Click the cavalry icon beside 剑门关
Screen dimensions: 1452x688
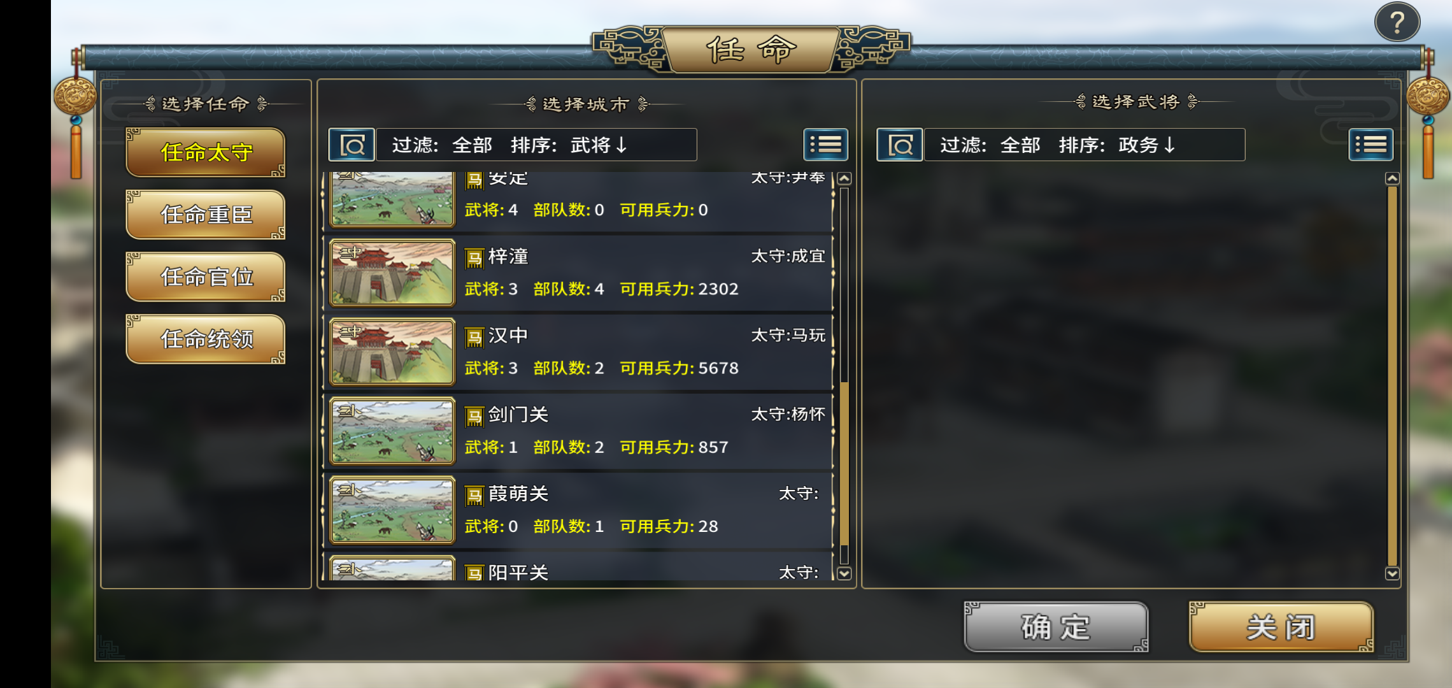click(474, 417)
